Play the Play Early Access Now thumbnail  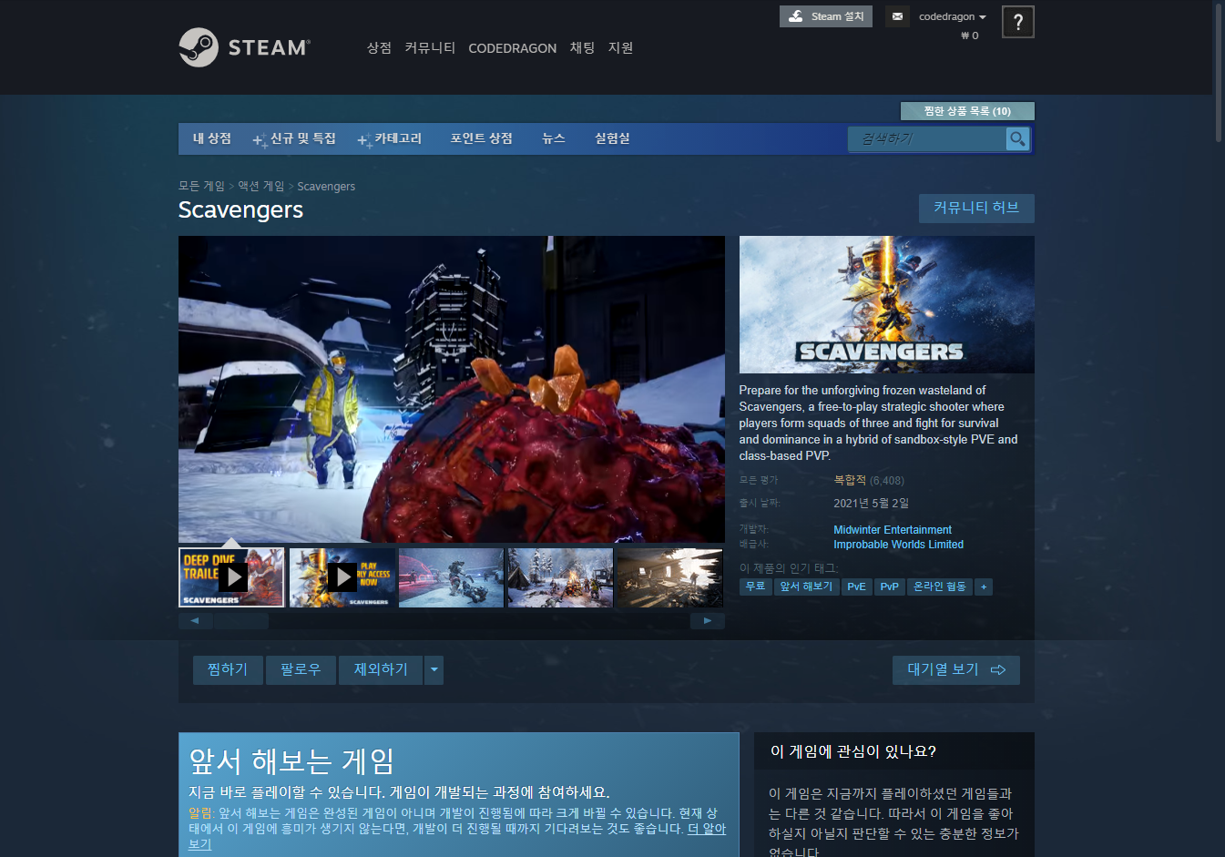[x=342, y=577]
